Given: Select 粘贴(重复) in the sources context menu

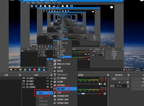Looking at the screenshot, I should pyautogui.click(x=43, y=105).
